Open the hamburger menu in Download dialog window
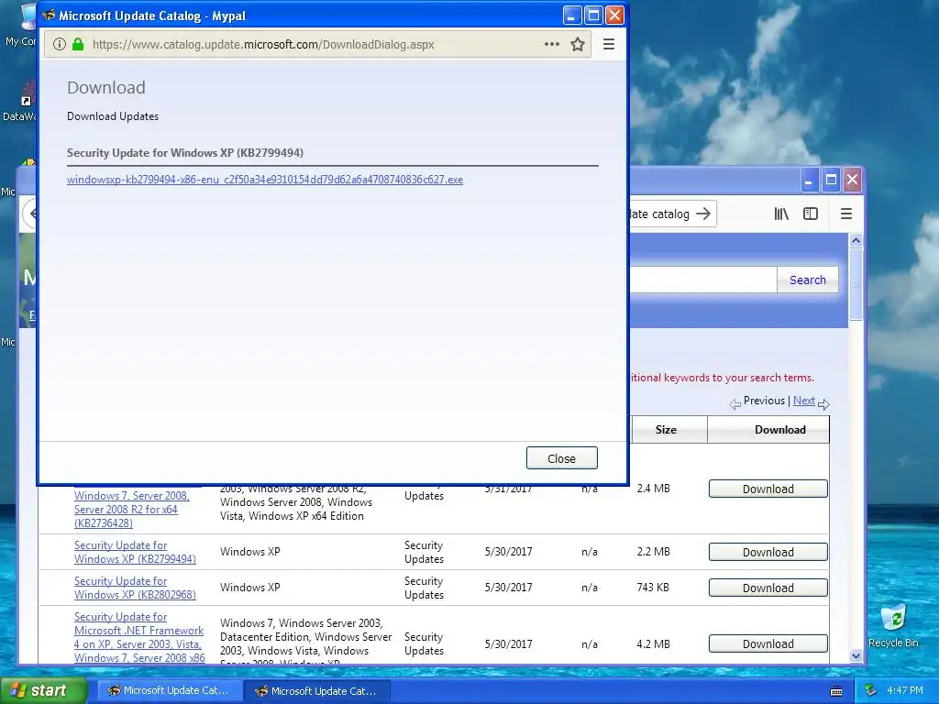This screenshot has height=704, width=939. (x=609, y=44)
